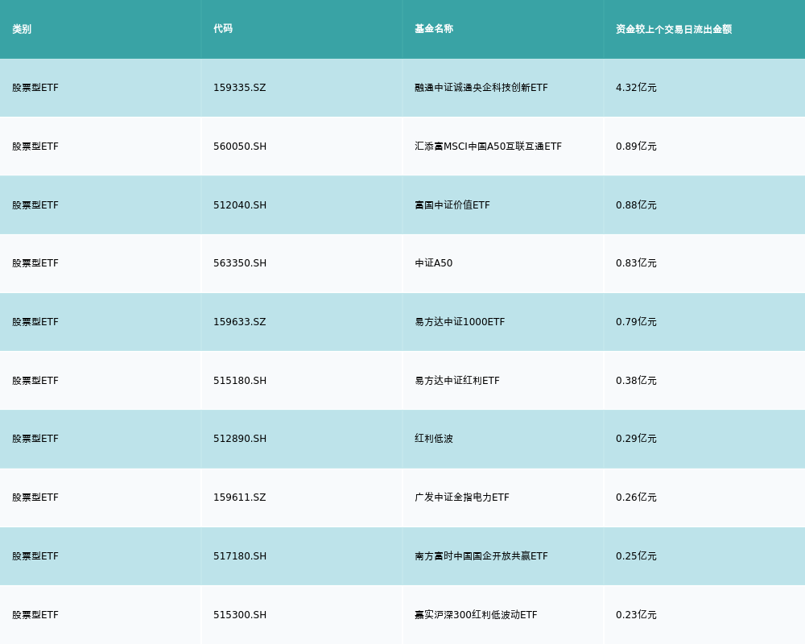This screenshot has height=644, width=805.
Task: Click the 0.38亿元 outflow value
Action: click(636, 381)
